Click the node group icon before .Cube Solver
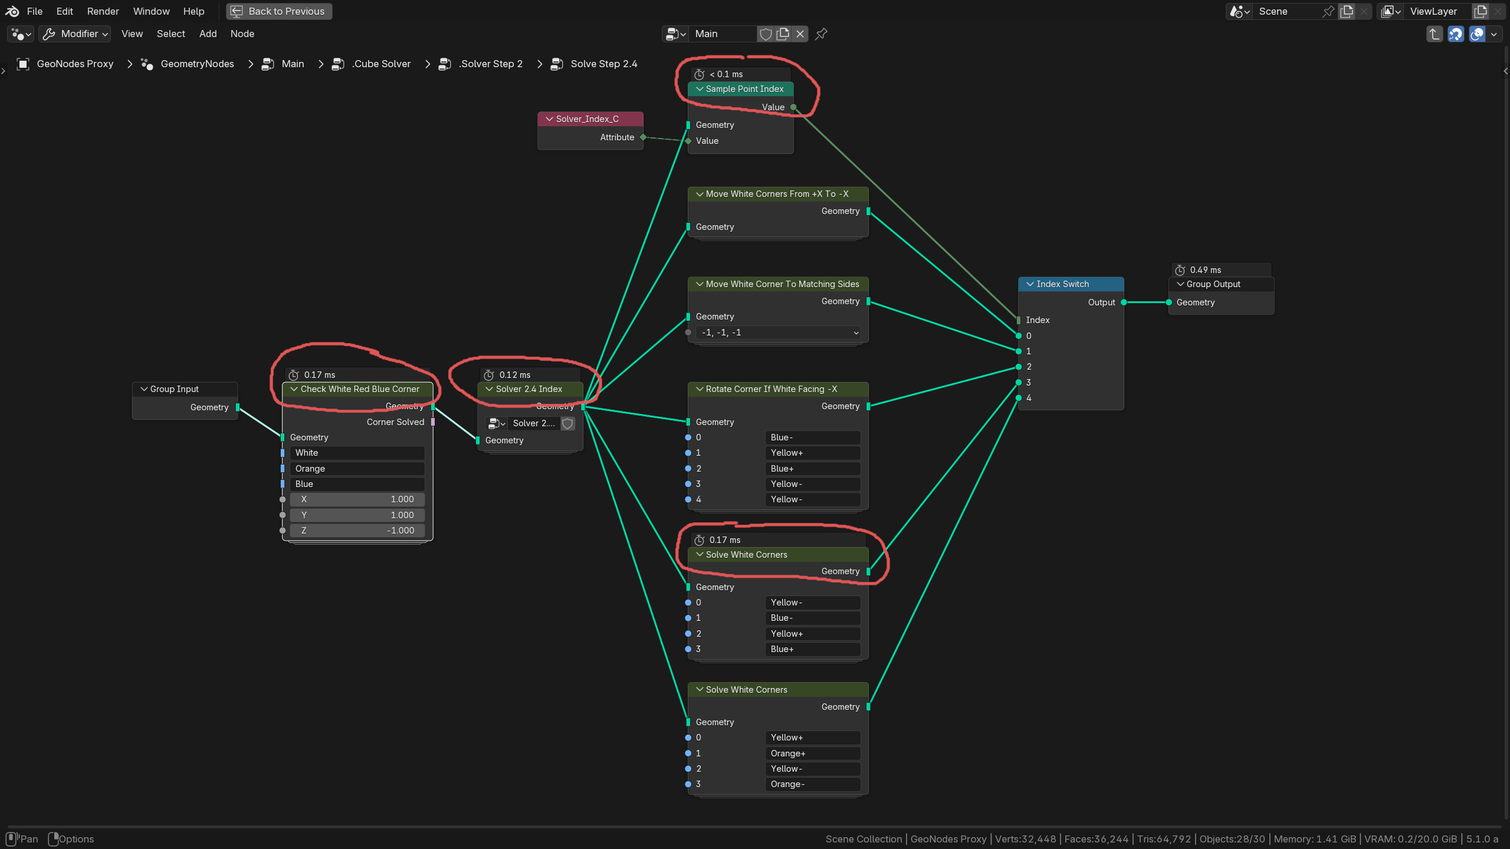The image size is (1510, 849). (x=338, y=64)
